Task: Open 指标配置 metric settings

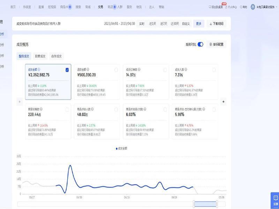Action: 216,44
